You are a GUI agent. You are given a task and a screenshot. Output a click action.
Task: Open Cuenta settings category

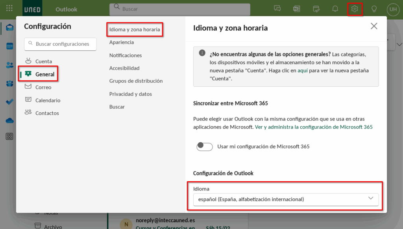43,61
